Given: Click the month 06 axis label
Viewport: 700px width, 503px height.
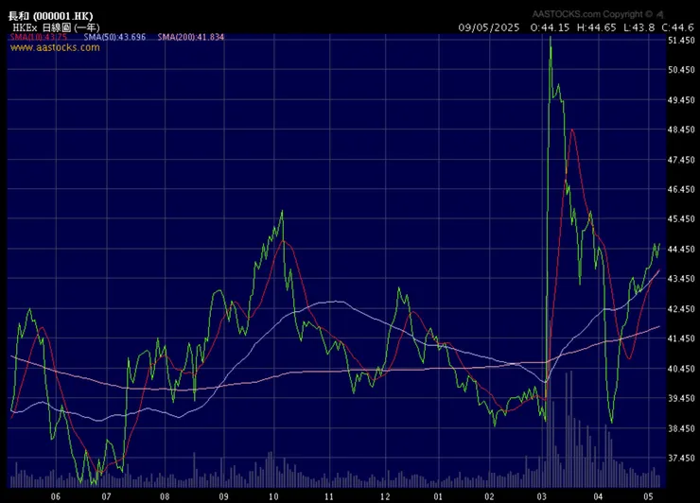Looking at the screenshot, I should pyautogui.click(x=56, y=496).
